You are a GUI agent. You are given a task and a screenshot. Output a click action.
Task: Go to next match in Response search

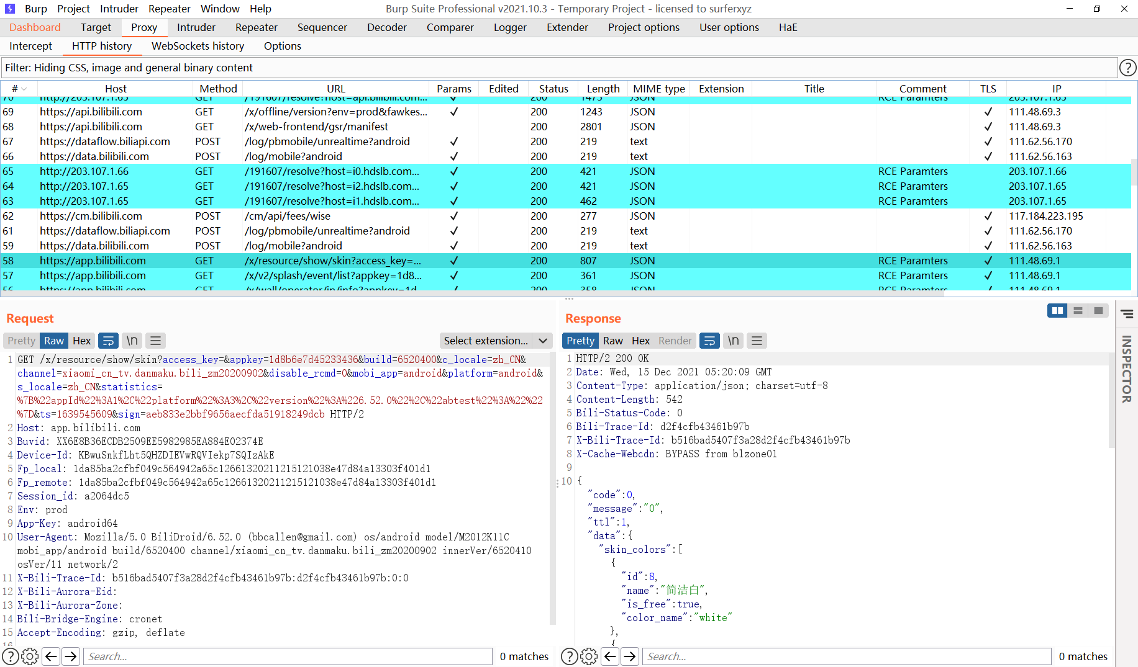click(630, 656)
